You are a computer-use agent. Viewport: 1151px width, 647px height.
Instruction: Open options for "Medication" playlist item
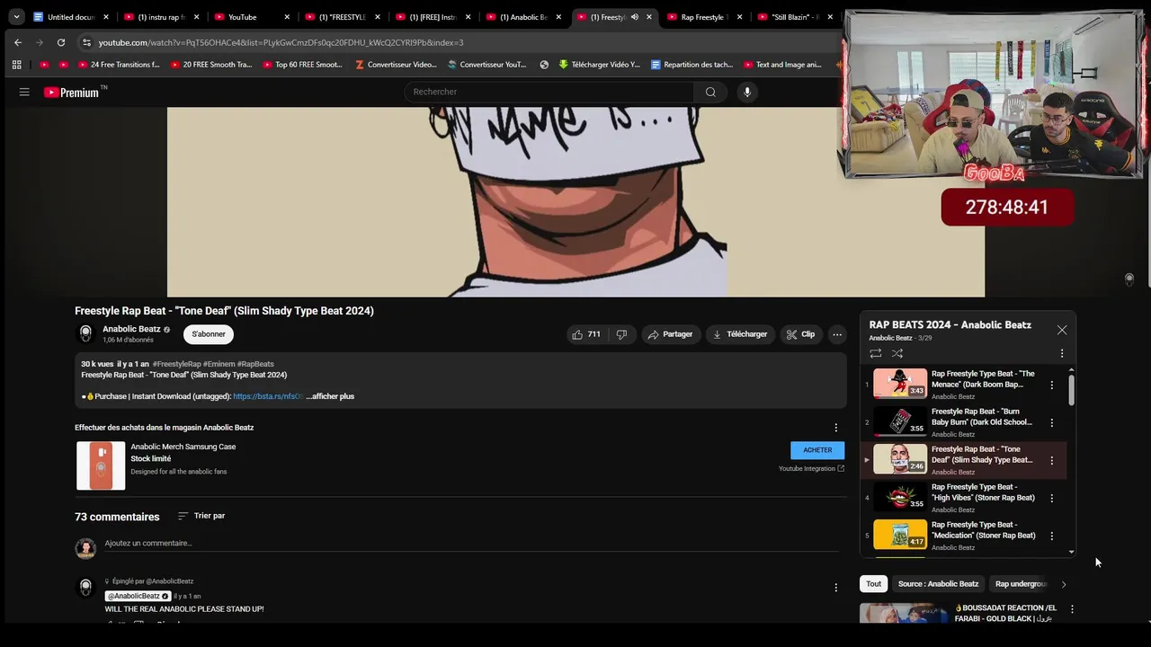tap(1052, 536)
